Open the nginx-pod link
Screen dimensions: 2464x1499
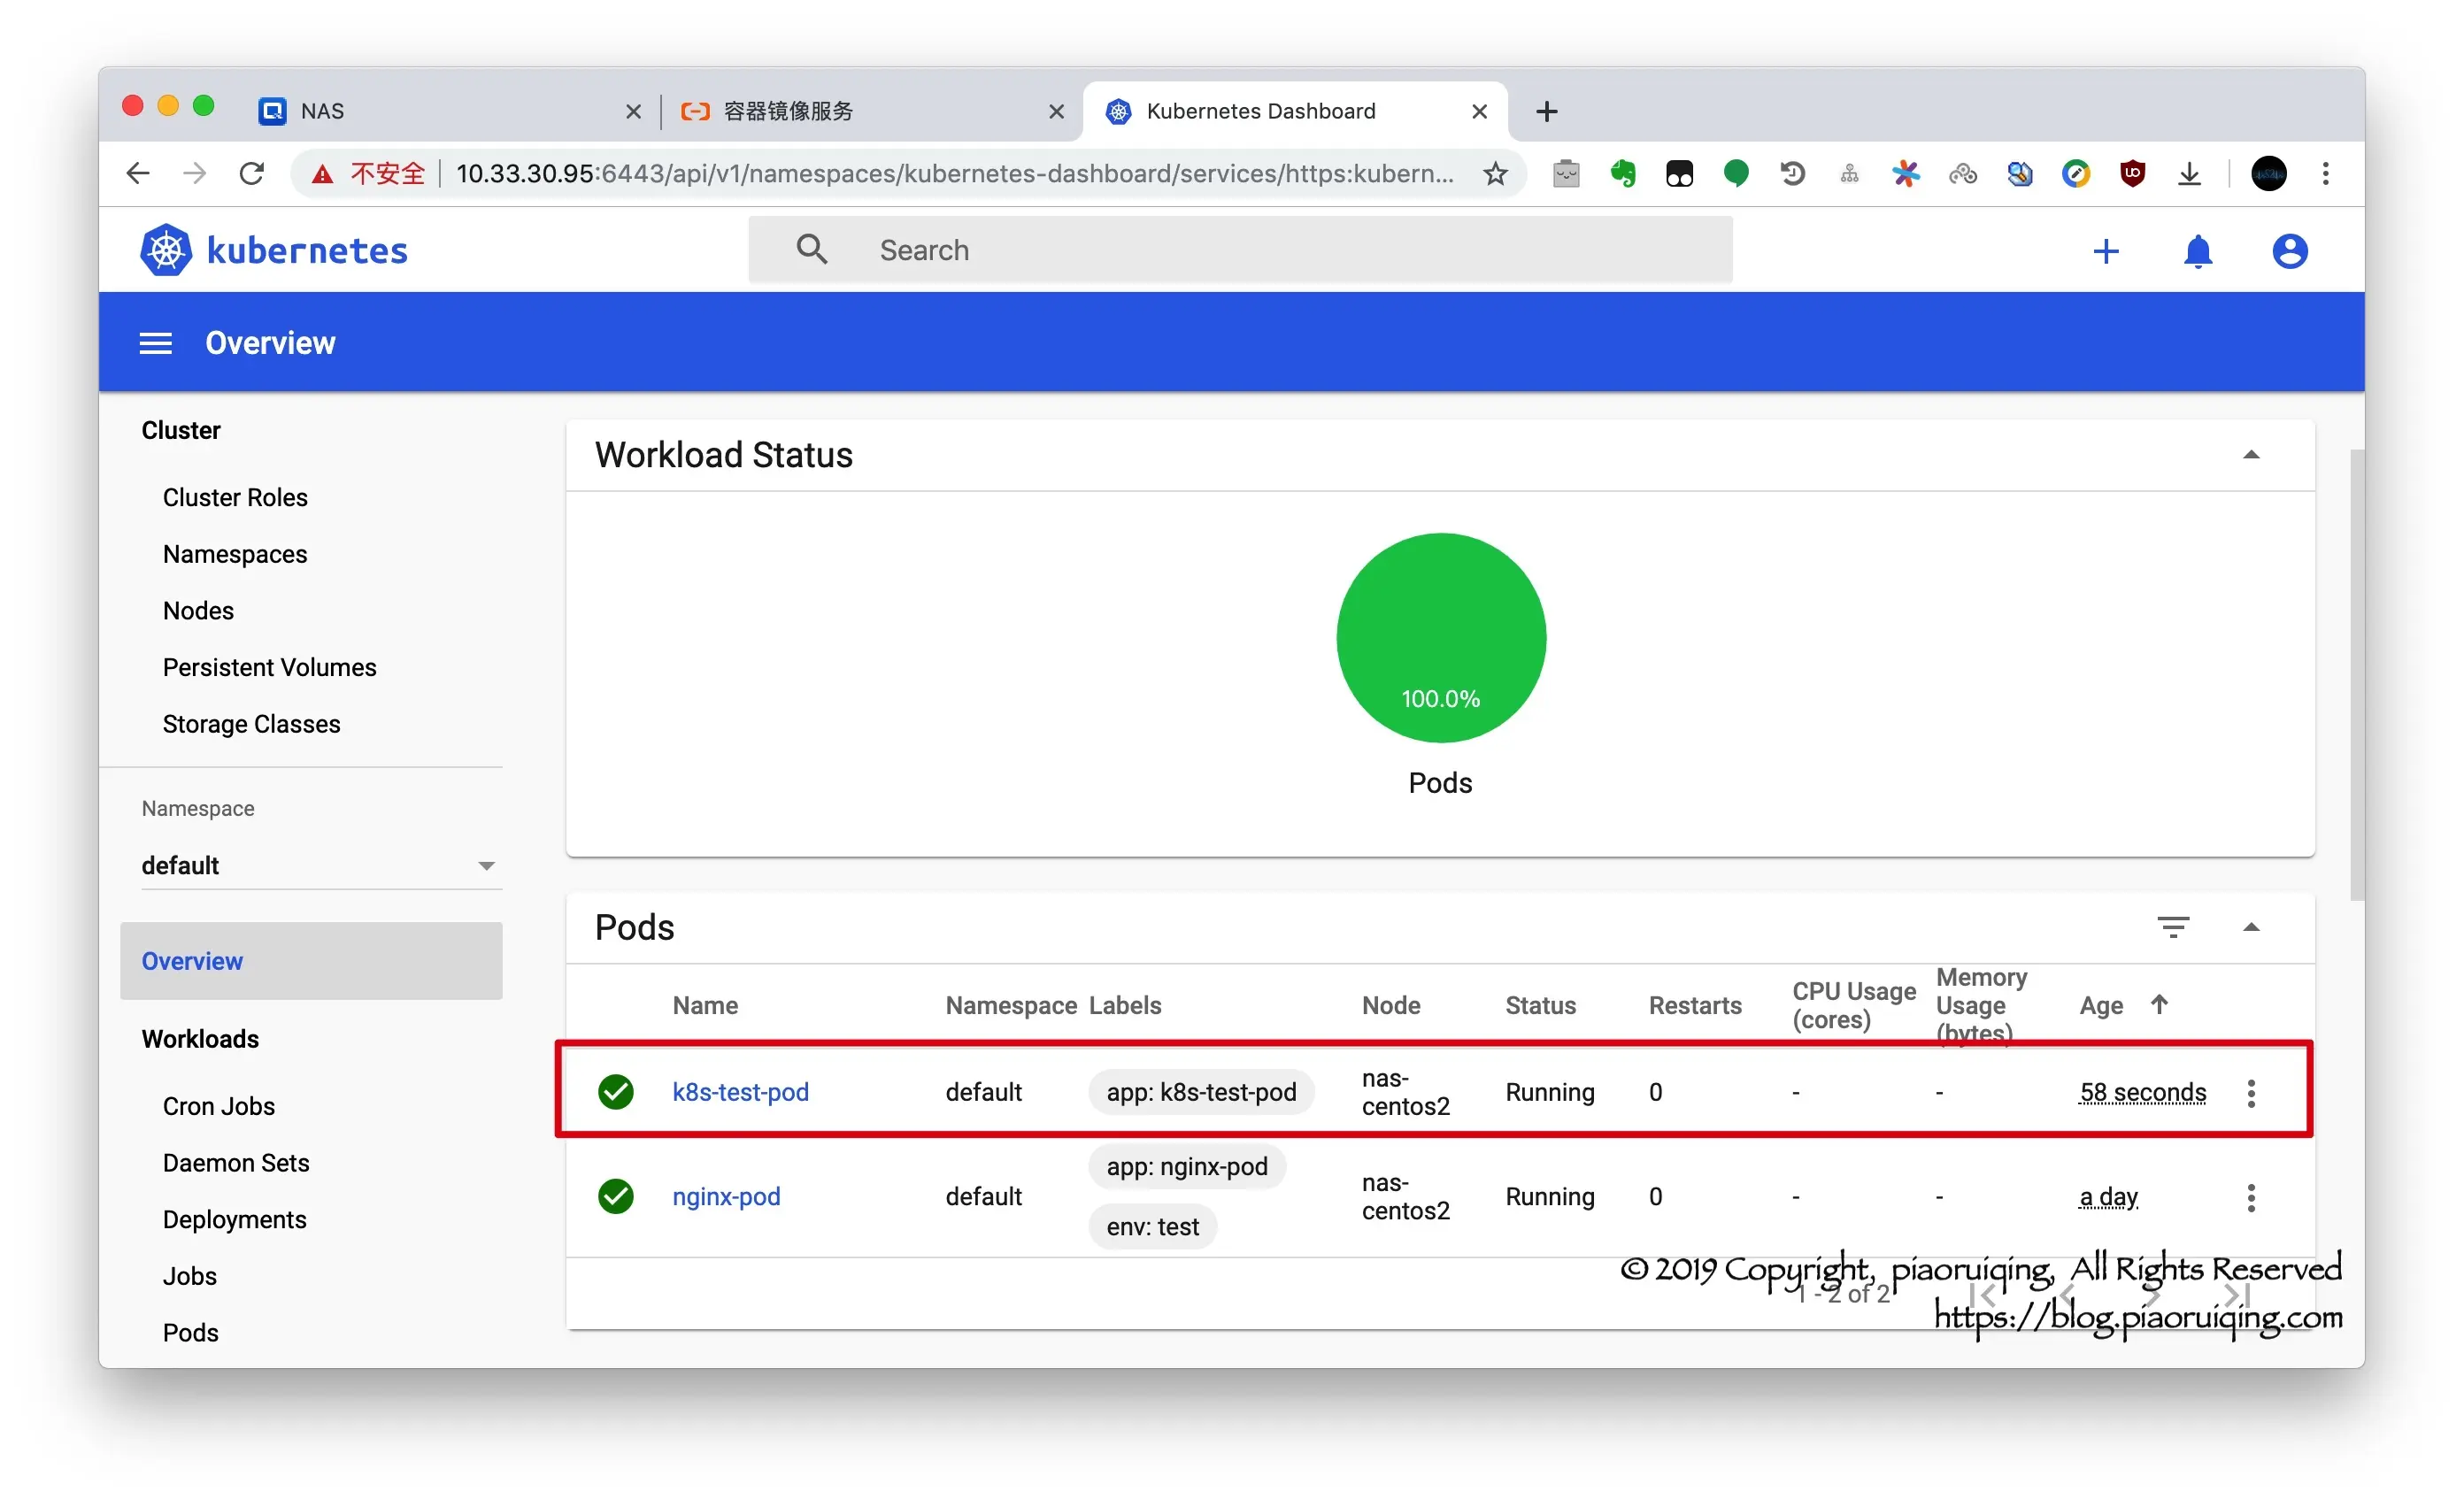coord(726,1196)
